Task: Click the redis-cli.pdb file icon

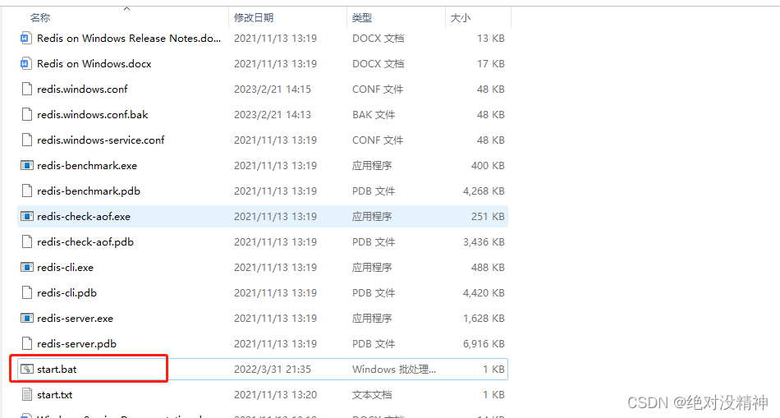Action: pos(27,292)
